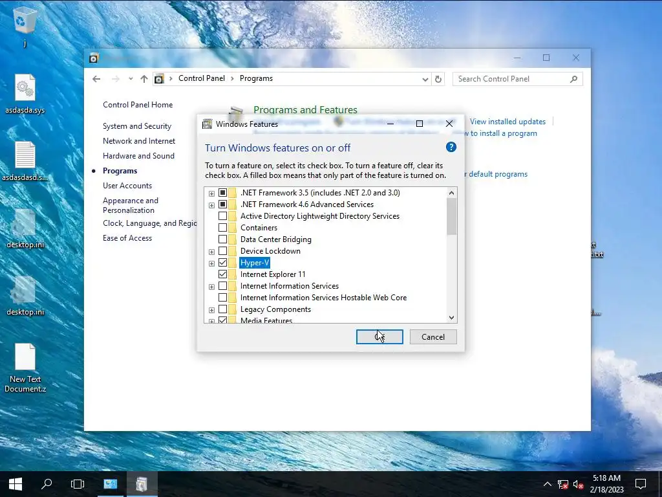Screen dimensions: 662x497
Task: Toggle .NET Framework 4.6 Advanced Services checkbox
Action: point(222,204)
